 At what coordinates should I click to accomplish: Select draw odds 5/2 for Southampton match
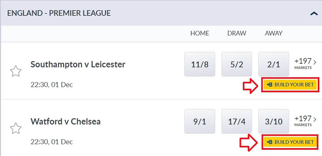pyautogui.click(x=237, y=64)
